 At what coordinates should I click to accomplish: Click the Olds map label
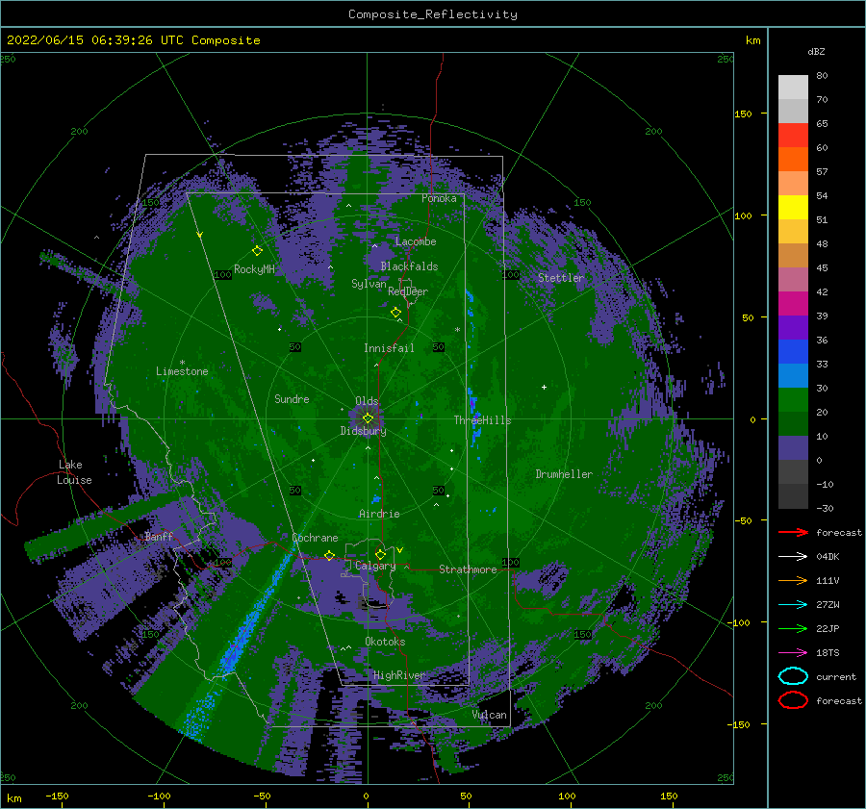tap(367, 401)
